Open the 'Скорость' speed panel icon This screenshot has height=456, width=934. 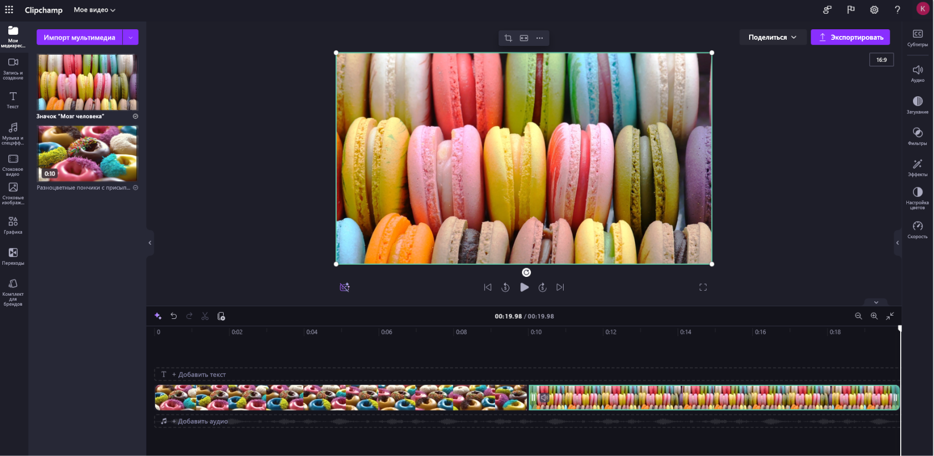[x=917, y=230]
